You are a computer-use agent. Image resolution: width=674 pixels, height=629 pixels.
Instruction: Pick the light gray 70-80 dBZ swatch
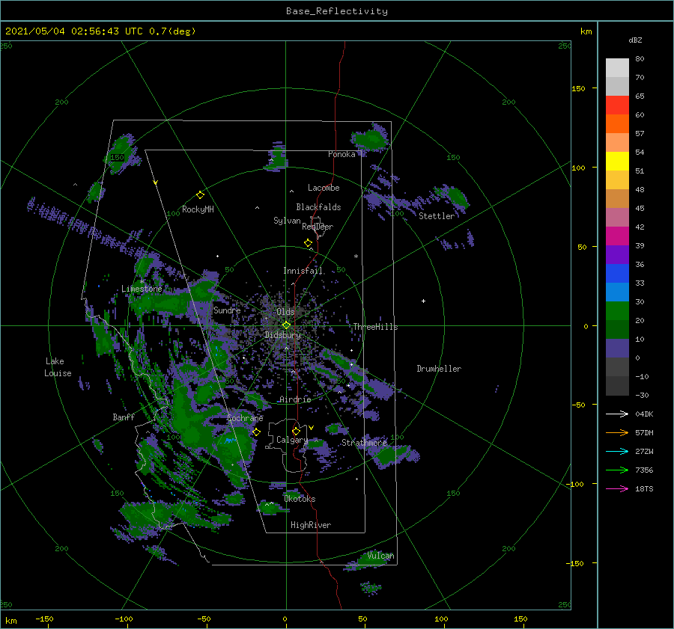pyautogui.click(x=617, y=67)
